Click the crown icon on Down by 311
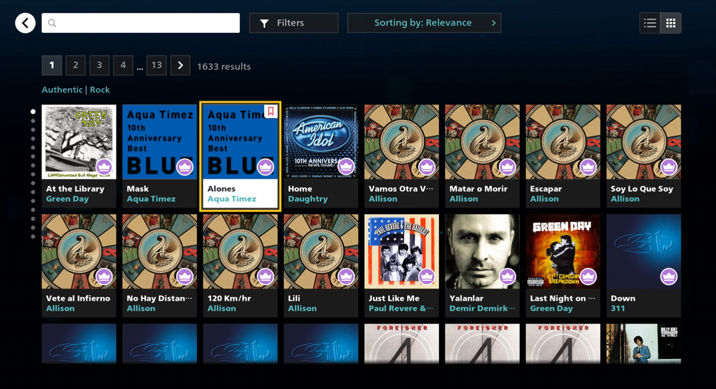 click(x=669, y=277)
